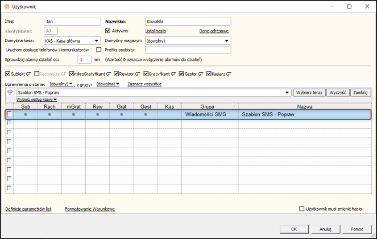Screen dimensions: 377x239
Task: Enable Uruchom obsługę telefonów i komunikatorów checkbox
Action: (x=98, y=50)
